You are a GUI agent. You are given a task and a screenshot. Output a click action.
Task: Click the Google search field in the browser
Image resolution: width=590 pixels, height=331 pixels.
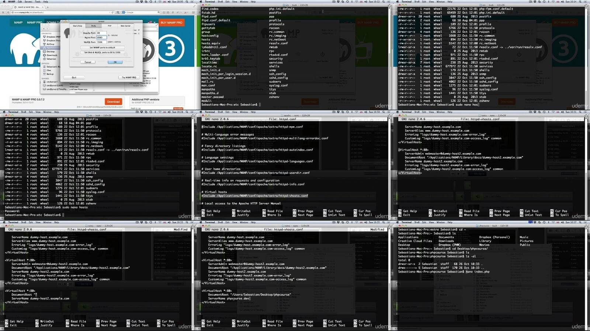(x=142, y=12)
